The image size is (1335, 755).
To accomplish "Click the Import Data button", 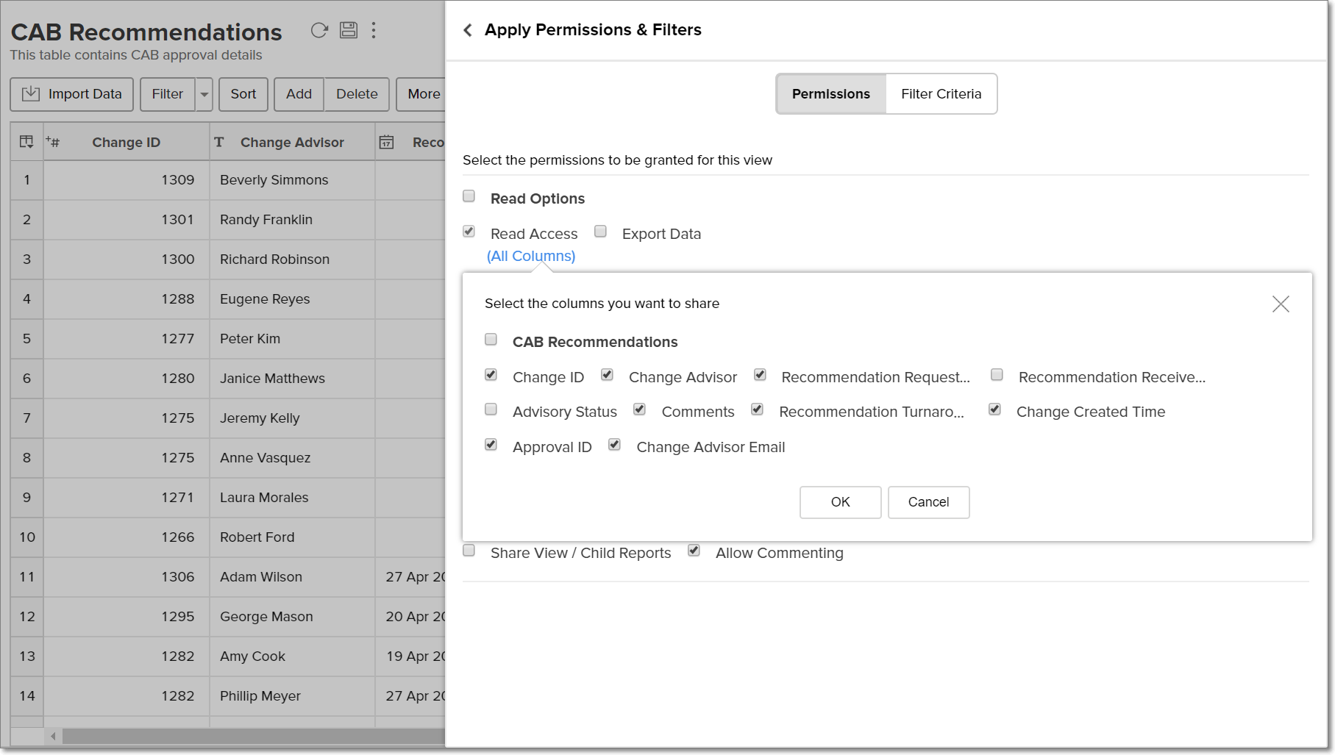I will tap(71, 94).
